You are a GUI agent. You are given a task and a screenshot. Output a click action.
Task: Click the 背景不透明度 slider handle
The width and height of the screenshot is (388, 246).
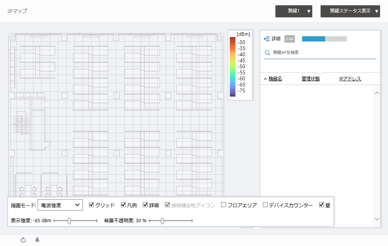tap(162, 221)
